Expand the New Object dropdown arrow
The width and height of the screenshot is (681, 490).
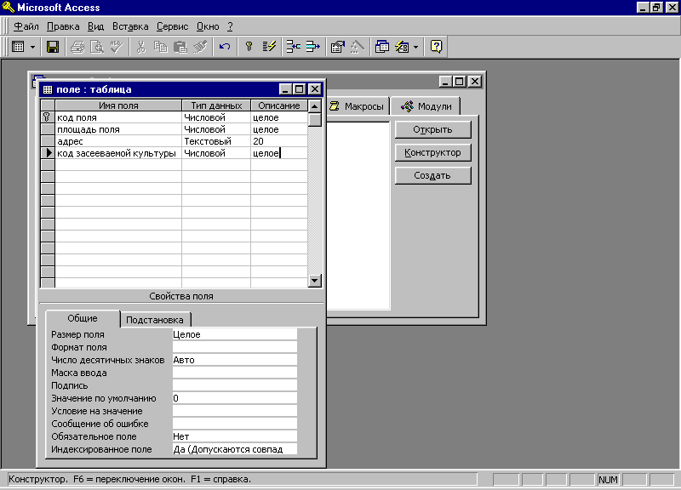click(415, 47)
